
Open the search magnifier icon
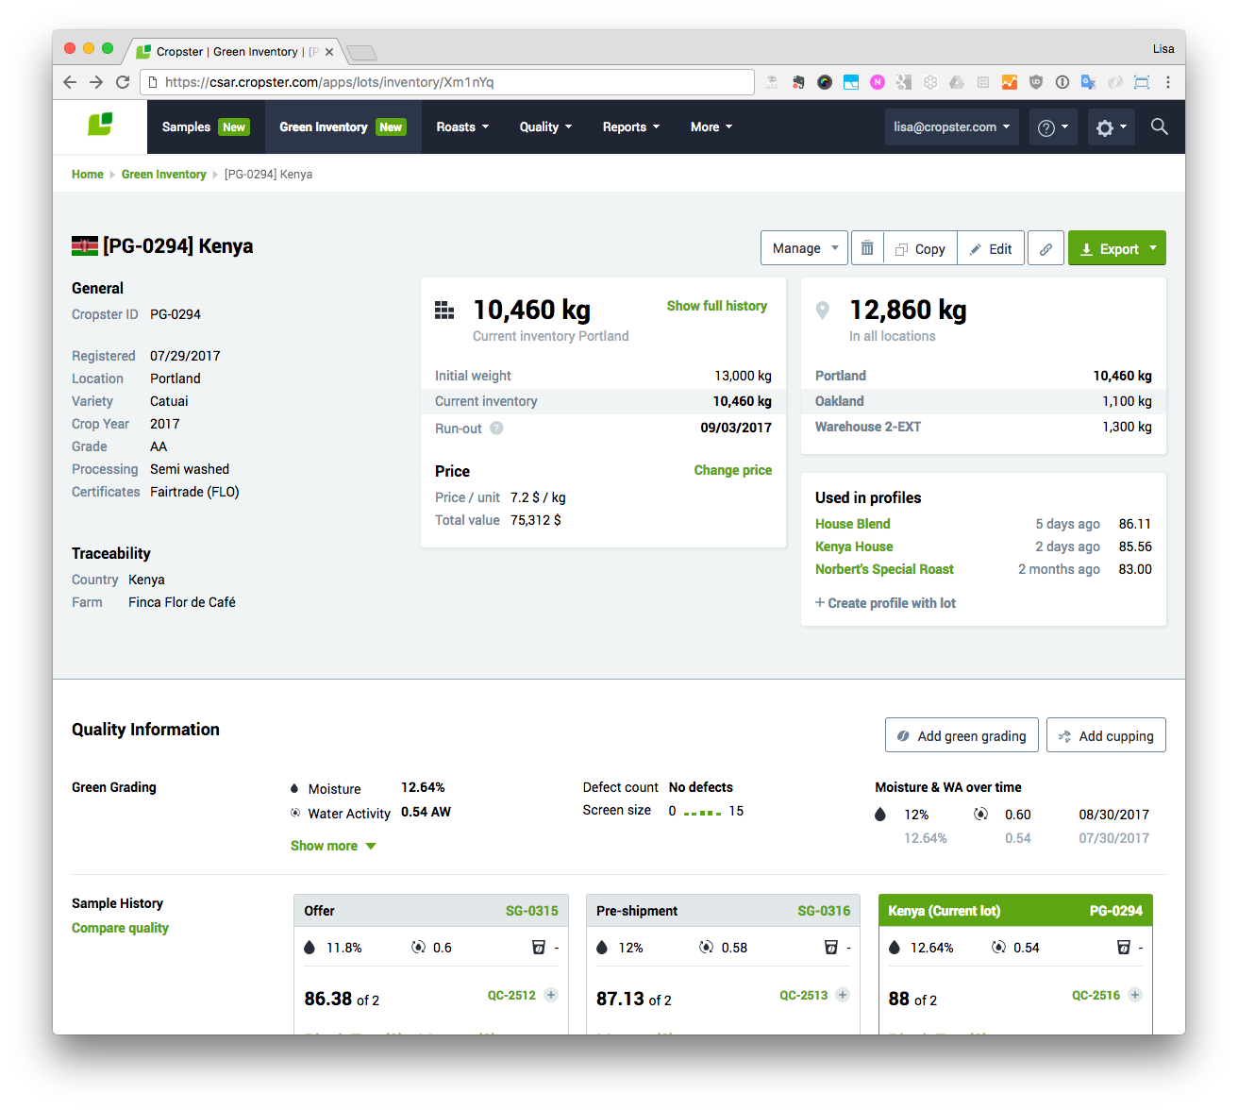tap(1160, 126)
